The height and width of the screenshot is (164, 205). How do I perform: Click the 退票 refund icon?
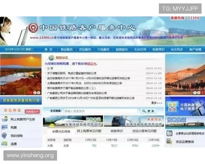coord(4,143)
